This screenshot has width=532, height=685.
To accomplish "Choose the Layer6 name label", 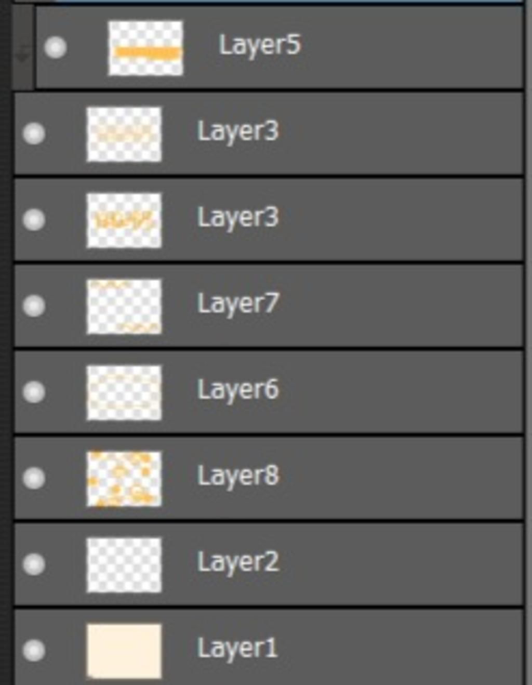I will coord(238,390).
